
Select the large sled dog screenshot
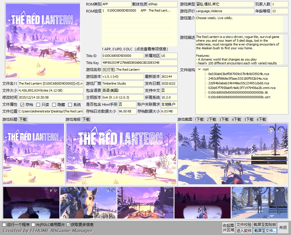[233, 154]
